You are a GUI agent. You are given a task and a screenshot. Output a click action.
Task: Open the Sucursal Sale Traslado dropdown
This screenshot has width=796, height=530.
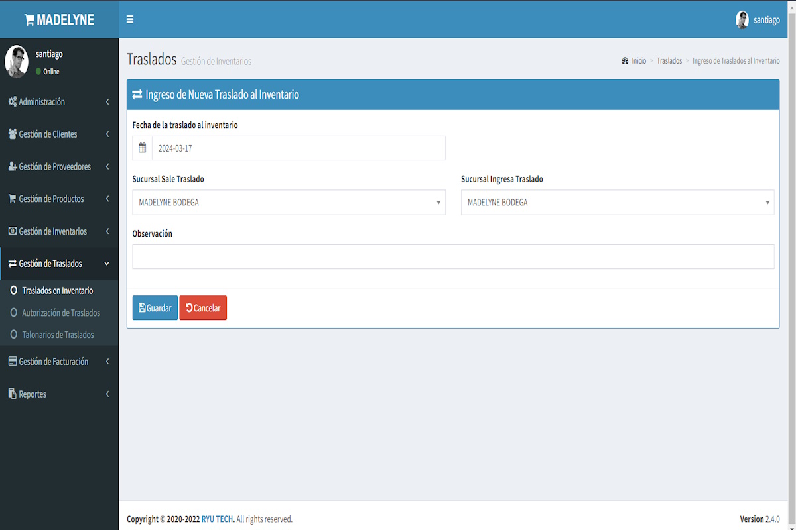tap(289, 203)
